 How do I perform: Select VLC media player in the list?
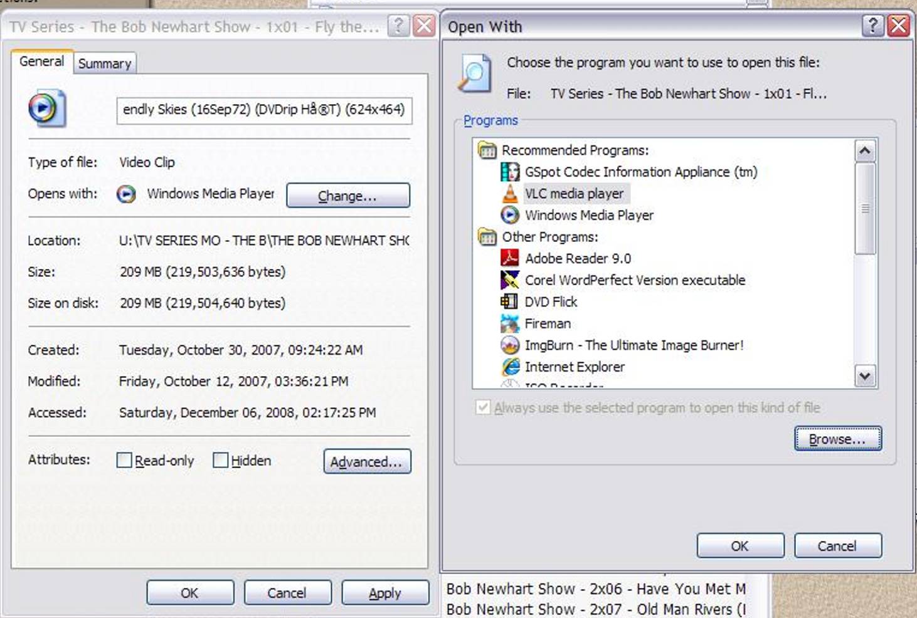tap(575, 194)
